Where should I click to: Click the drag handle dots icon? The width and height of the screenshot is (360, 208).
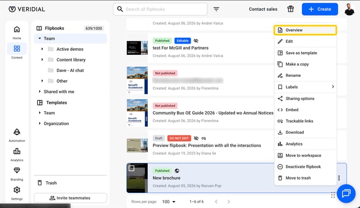coord(333,195)
